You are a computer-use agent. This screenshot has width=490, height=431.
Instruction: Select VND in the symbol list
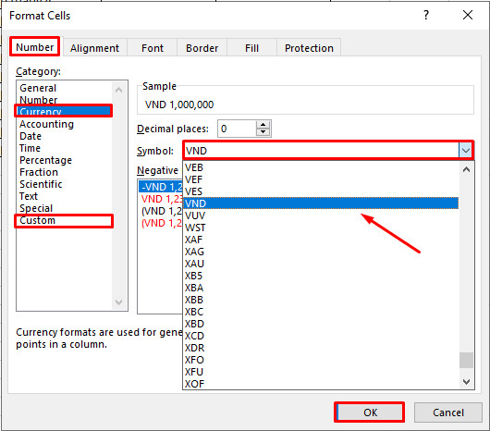point(321,203)
